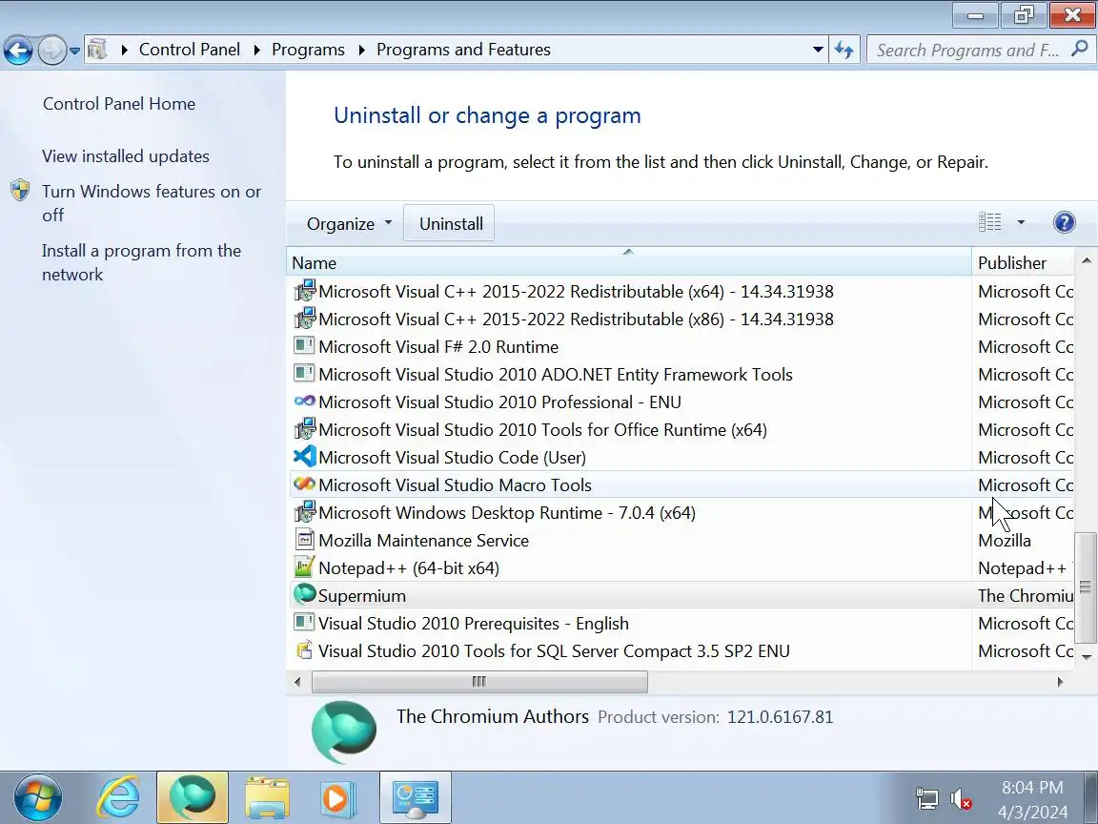
Task: Click the Uninstall button
Action: point(450,223)
